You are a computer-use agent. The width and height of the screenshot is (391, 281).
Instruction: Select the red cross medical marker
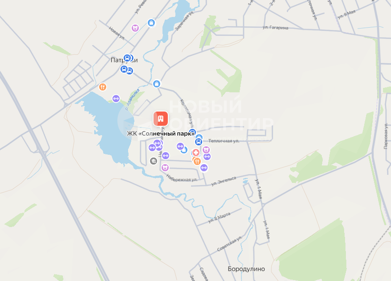click(x=196, y=153)
